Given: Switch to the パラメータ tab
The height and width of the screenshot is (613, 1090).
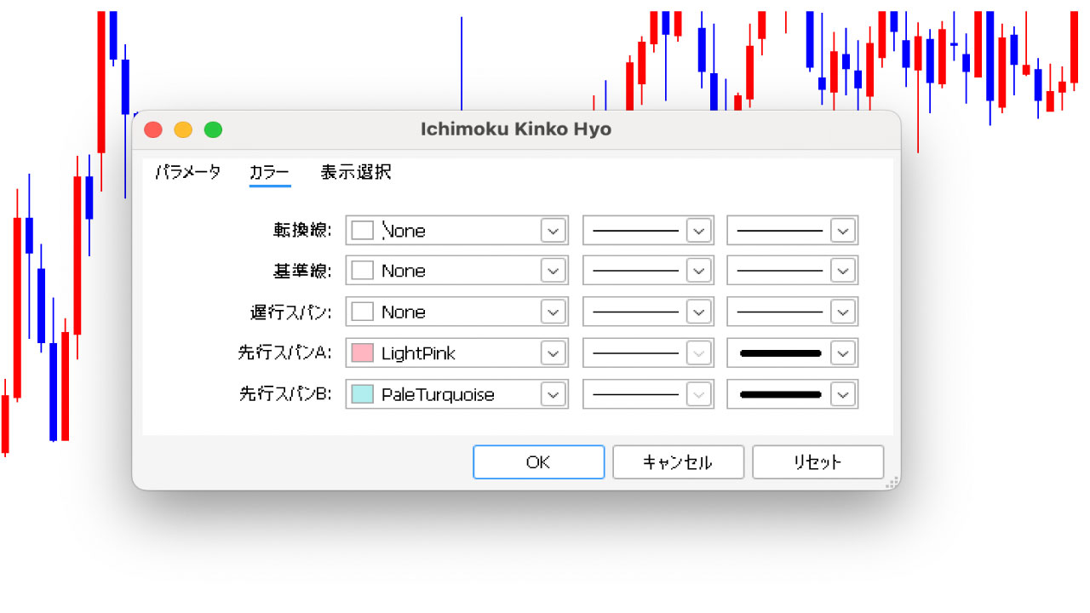Looking at the screenshot, I should (x=187, y=172).
